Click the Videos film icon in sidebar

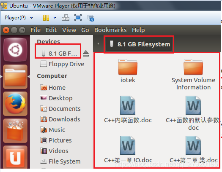point(44,150)
